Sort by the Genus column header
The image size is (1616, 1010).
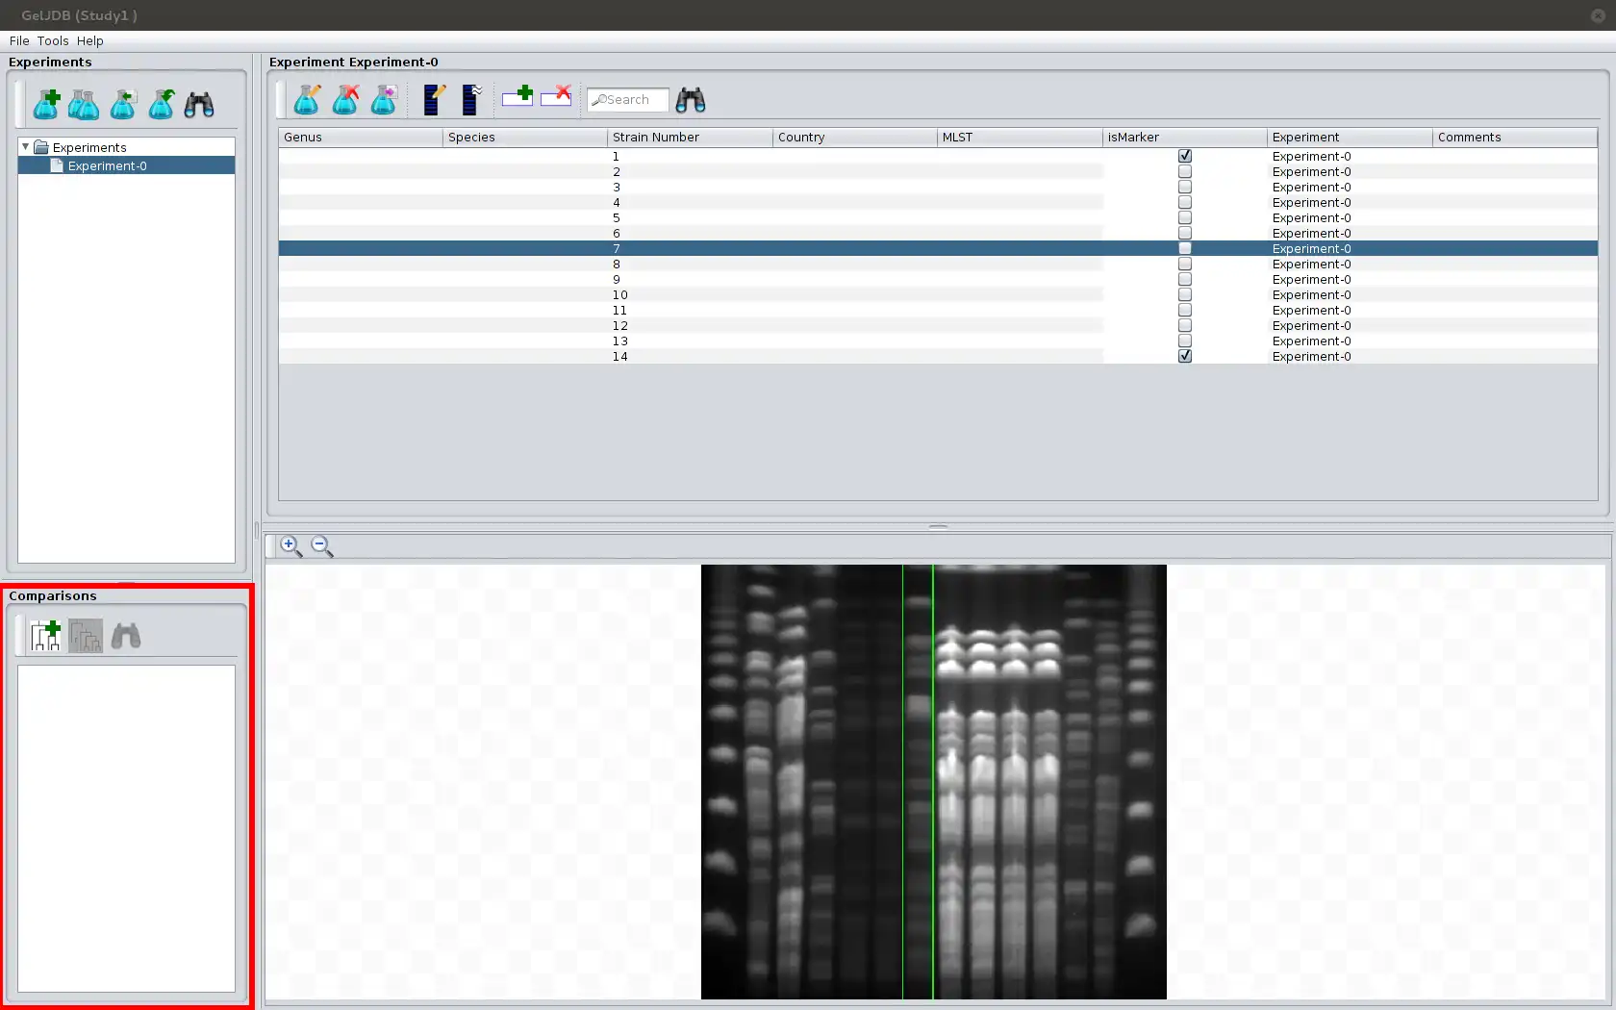[361, 138]
